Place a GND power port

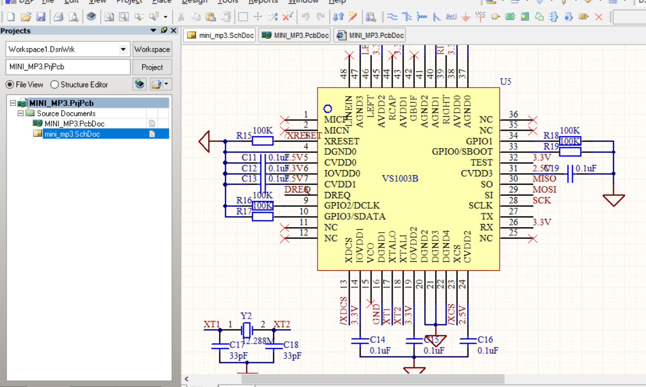(466, 17)
